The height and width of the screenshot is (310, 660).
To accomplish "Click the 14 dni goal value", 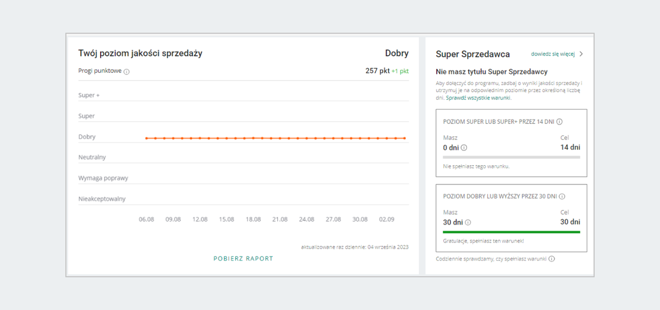I will pyautogui.click(x=570, y=148).
